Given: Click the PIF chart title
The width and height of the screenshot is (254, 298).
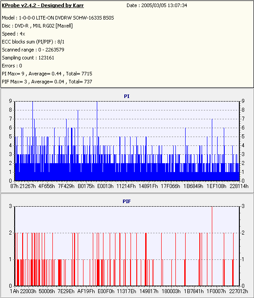Looking at the screenshot, I should [x=127, y=201].
